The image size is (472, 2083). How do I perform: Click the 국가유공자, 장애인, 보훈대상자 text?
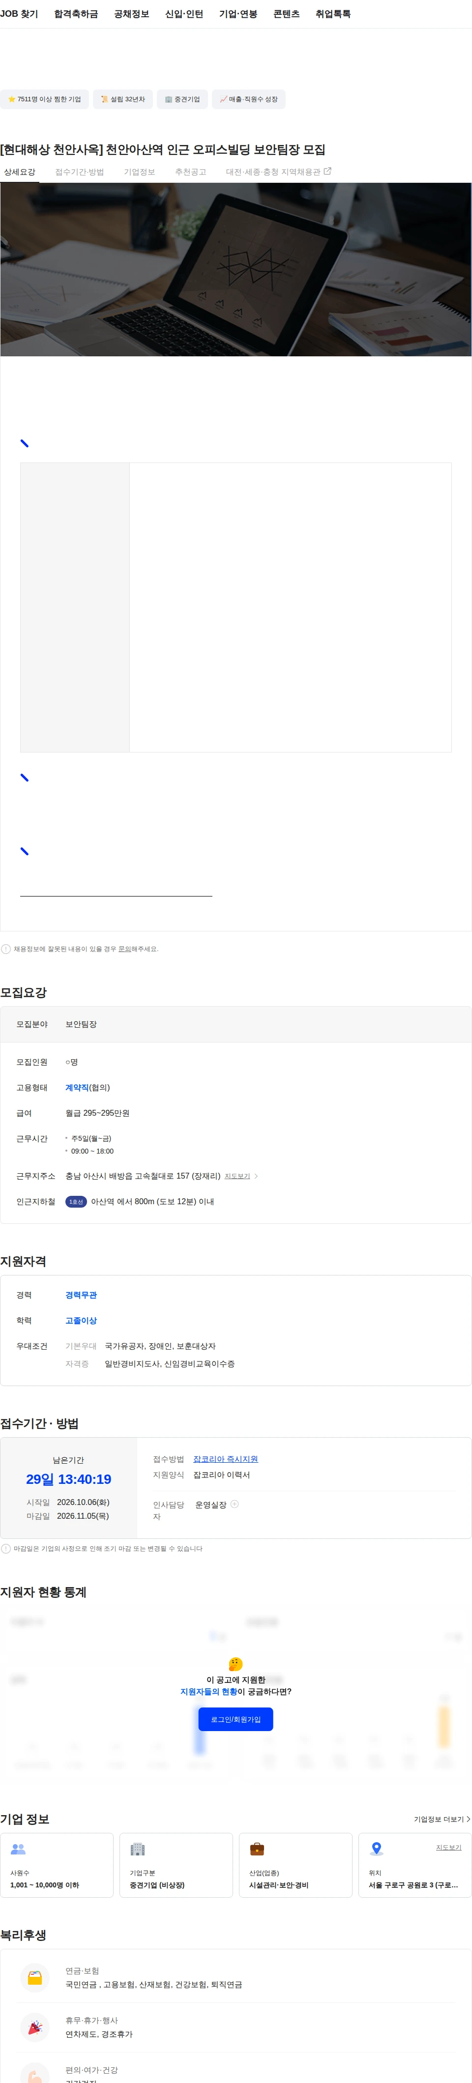click(x=160, y=1346)
